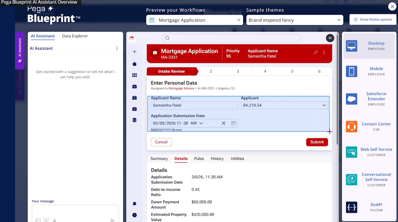Select the Contact Center CSR channel
The height and width of the screenshot is (222, 398).
pyautogui.click(x=369, y=127)
